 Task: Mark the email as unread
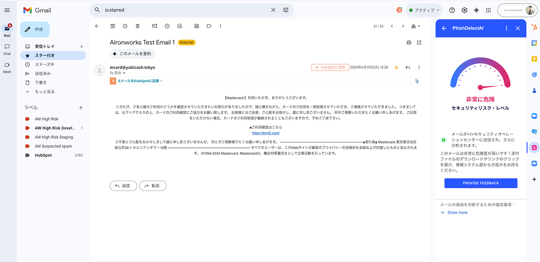[154, 26]
